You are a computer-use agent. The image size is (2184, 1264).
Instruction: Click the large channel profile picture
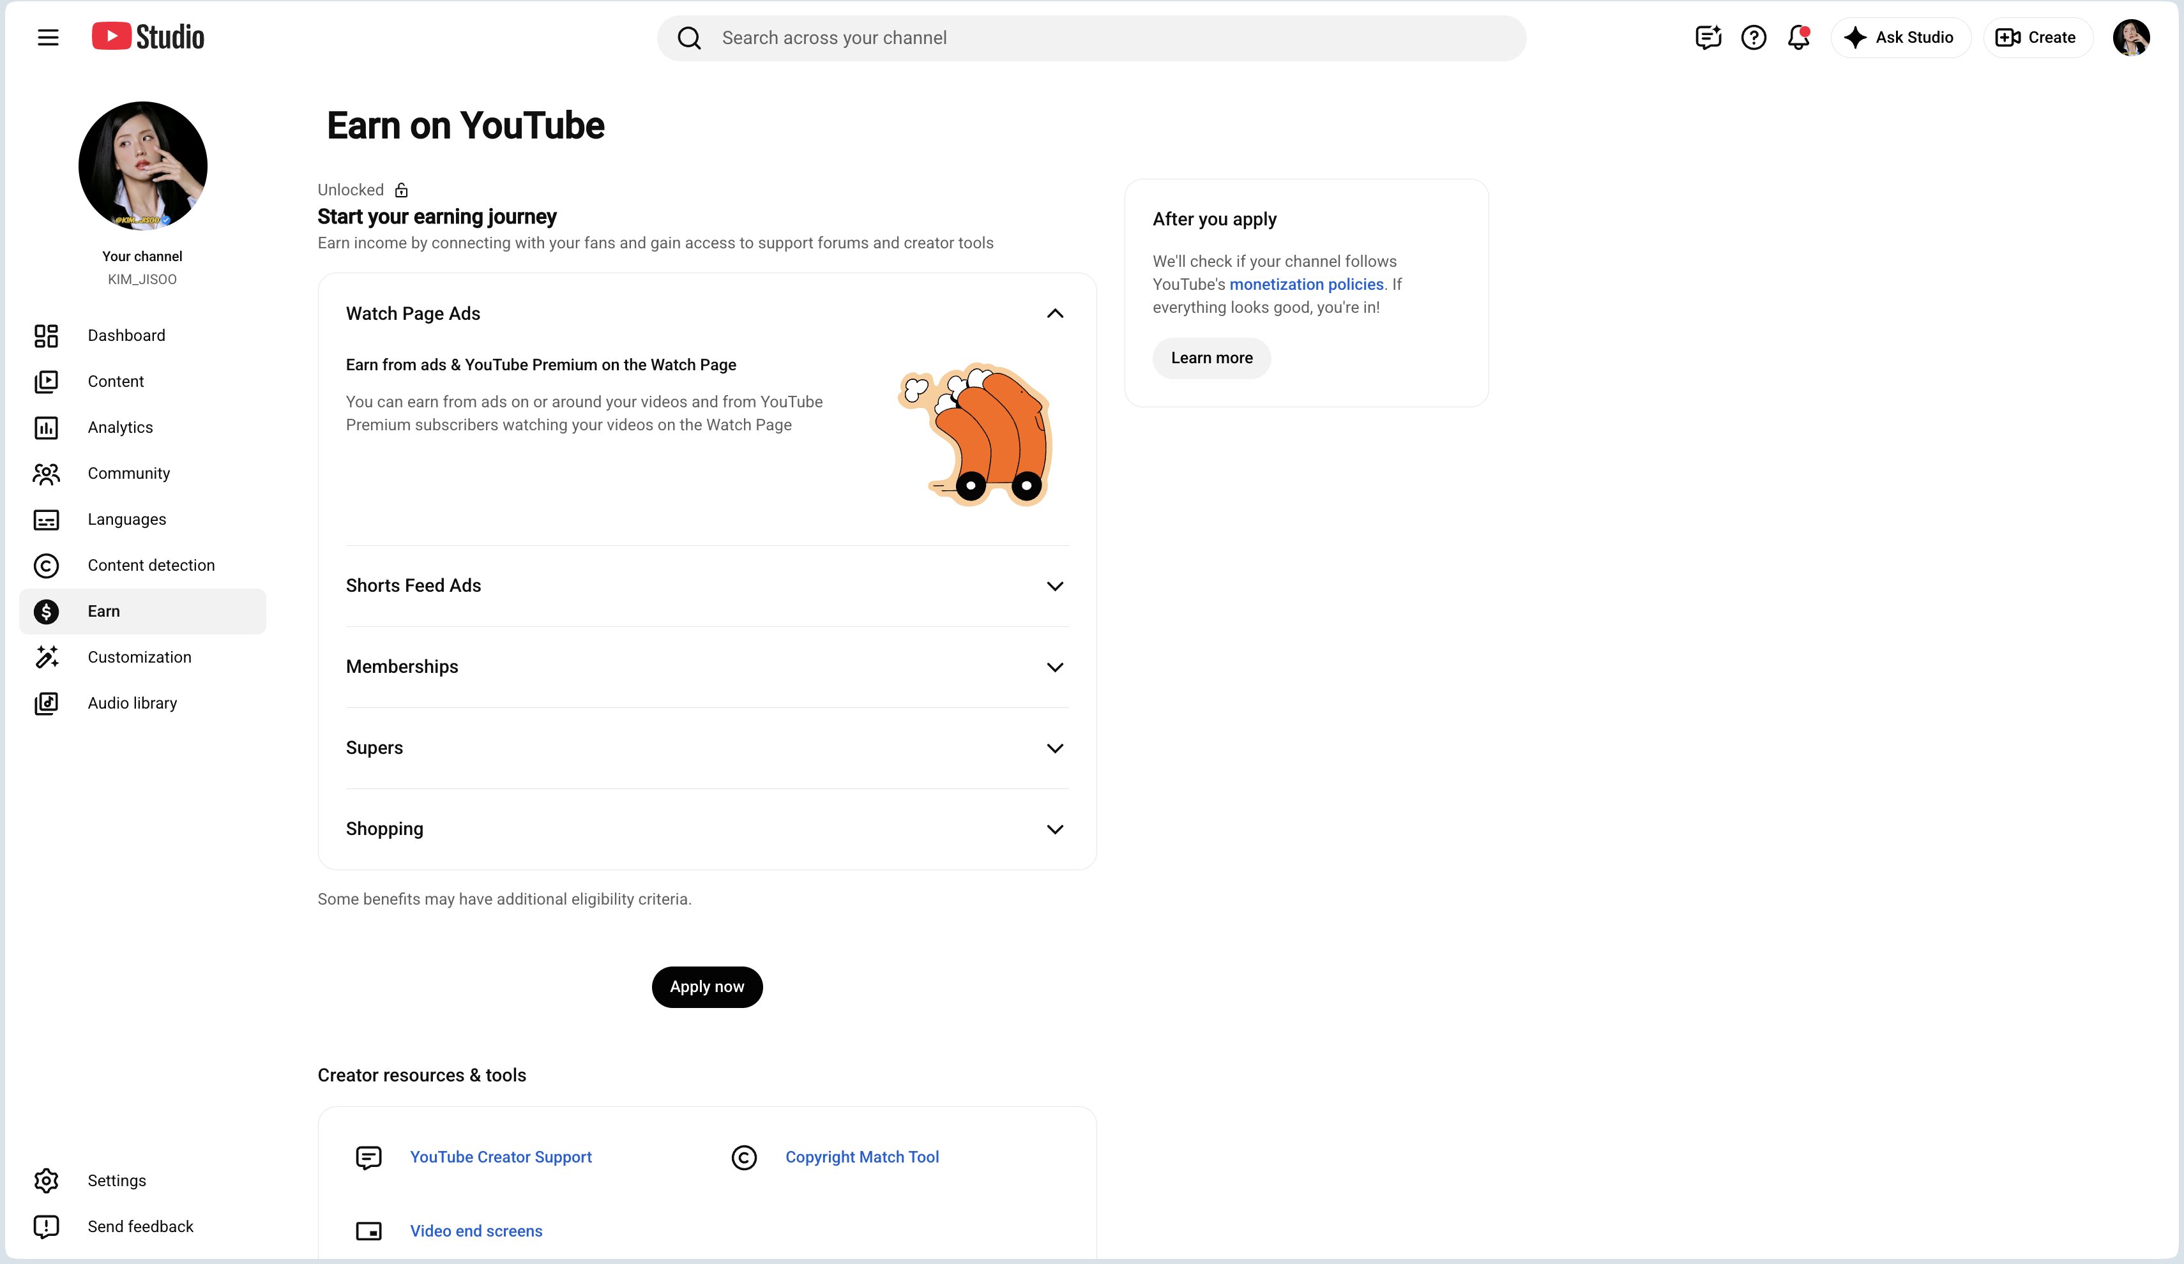tap(143, 165)
